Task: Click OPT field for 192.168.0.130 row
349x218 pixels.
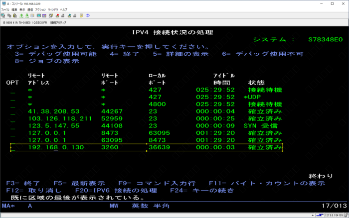Action: pos(13,147)
